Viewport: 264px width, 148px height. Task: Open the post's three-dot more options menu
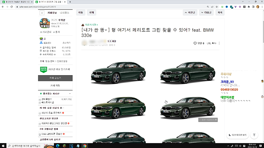coord(219,43)
